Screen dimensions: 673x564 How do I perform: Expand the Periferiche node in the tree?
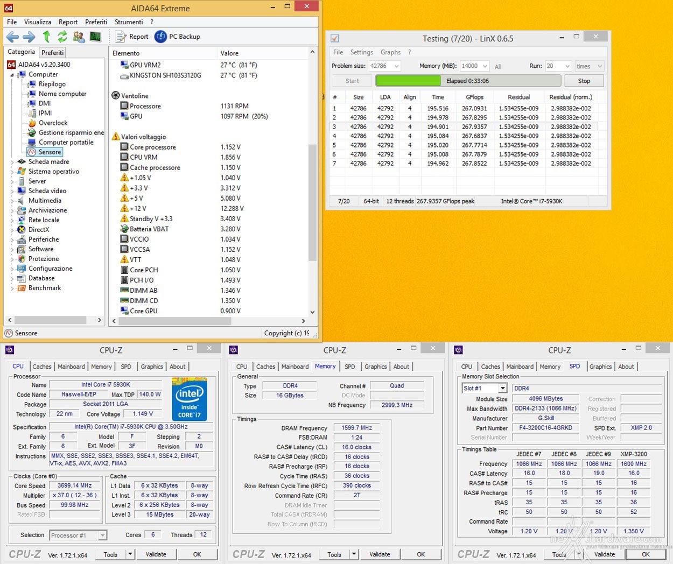click(12, 239)
